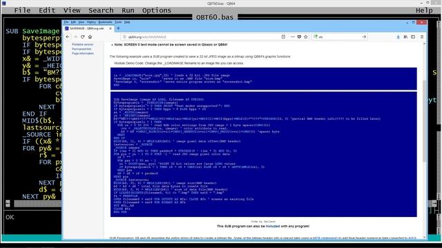Screen dimensions: 442x248
Task: Open the QB64 IDE File menu
Action: pyautogui.click(x=22, y=10)
